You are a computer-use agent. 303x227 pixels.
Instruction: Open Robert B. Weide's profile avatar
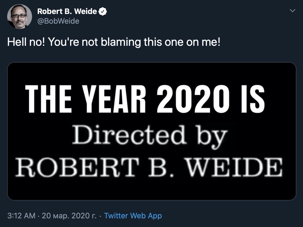[20, 17]
